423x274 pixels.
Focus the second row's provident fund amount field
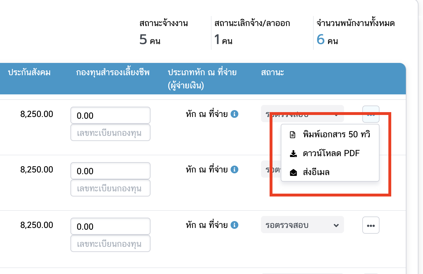tap(110, 171)
